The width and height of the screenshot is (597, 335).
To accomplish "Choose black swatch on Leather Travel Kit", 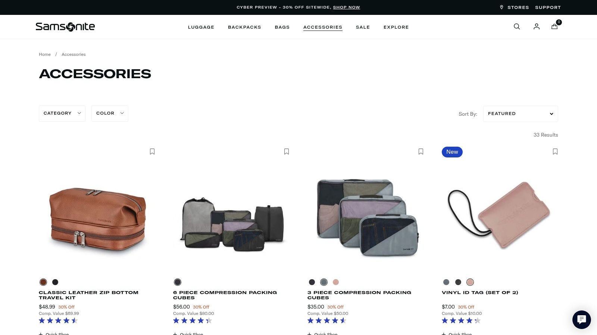I will pos(55,282).
